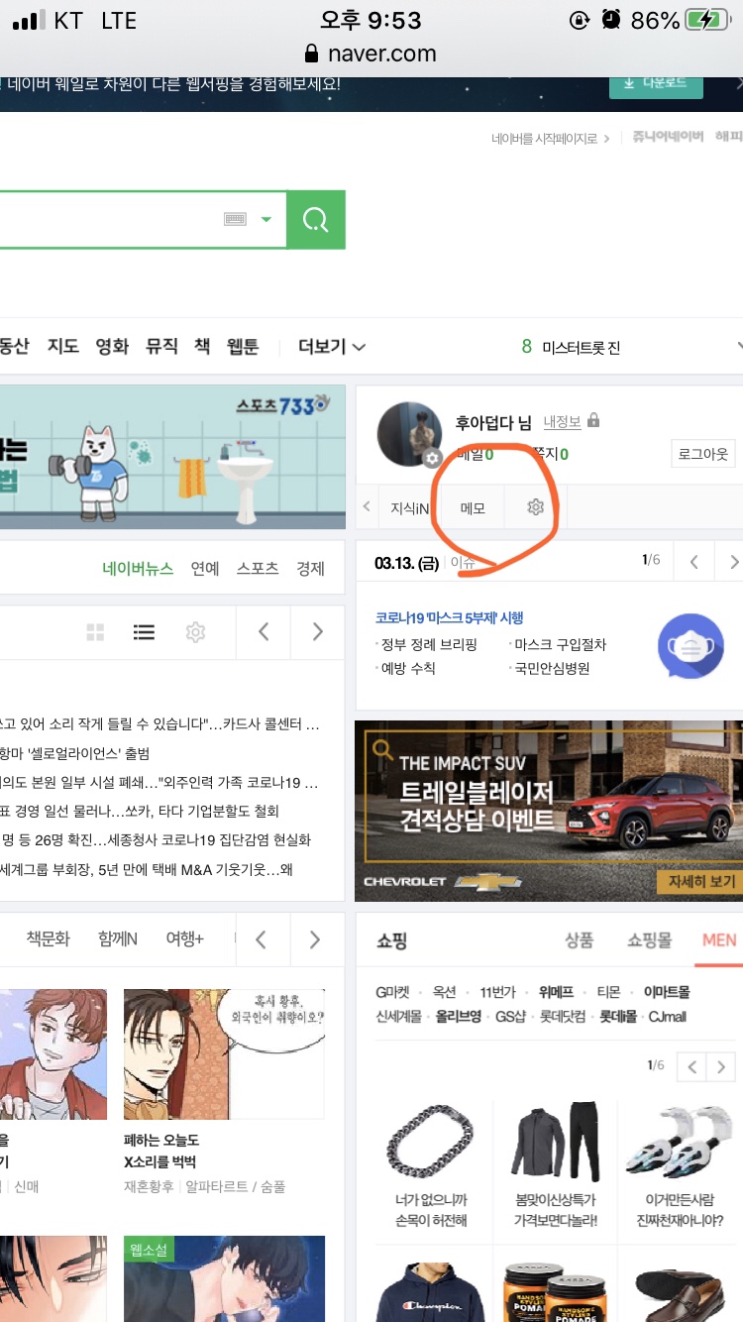
Task: Click the green magnifier search button
Action: pos(316,220)
